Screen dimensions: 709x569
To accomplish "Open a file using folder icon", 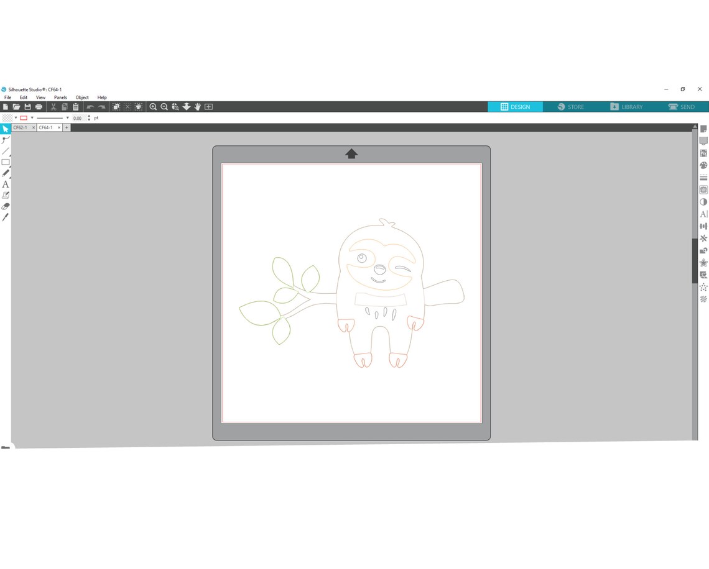I will pos(16,107).
